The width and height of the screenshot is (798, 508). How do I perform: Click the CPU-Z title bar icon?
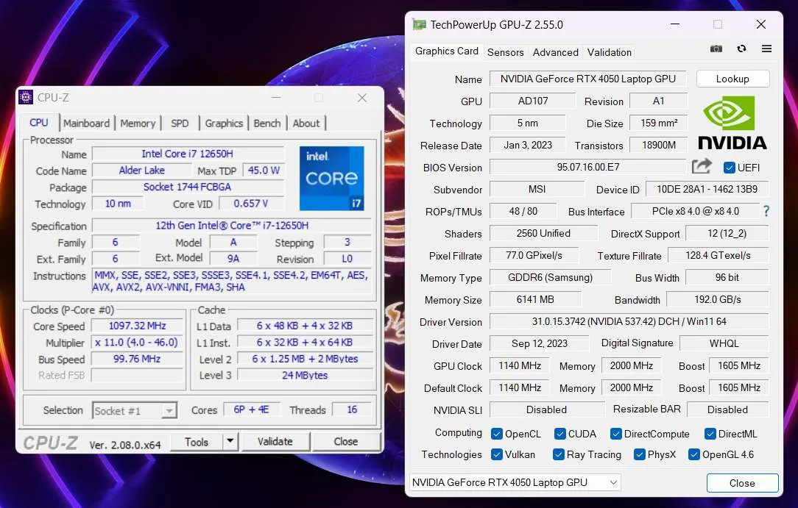[x=26, y=97]
